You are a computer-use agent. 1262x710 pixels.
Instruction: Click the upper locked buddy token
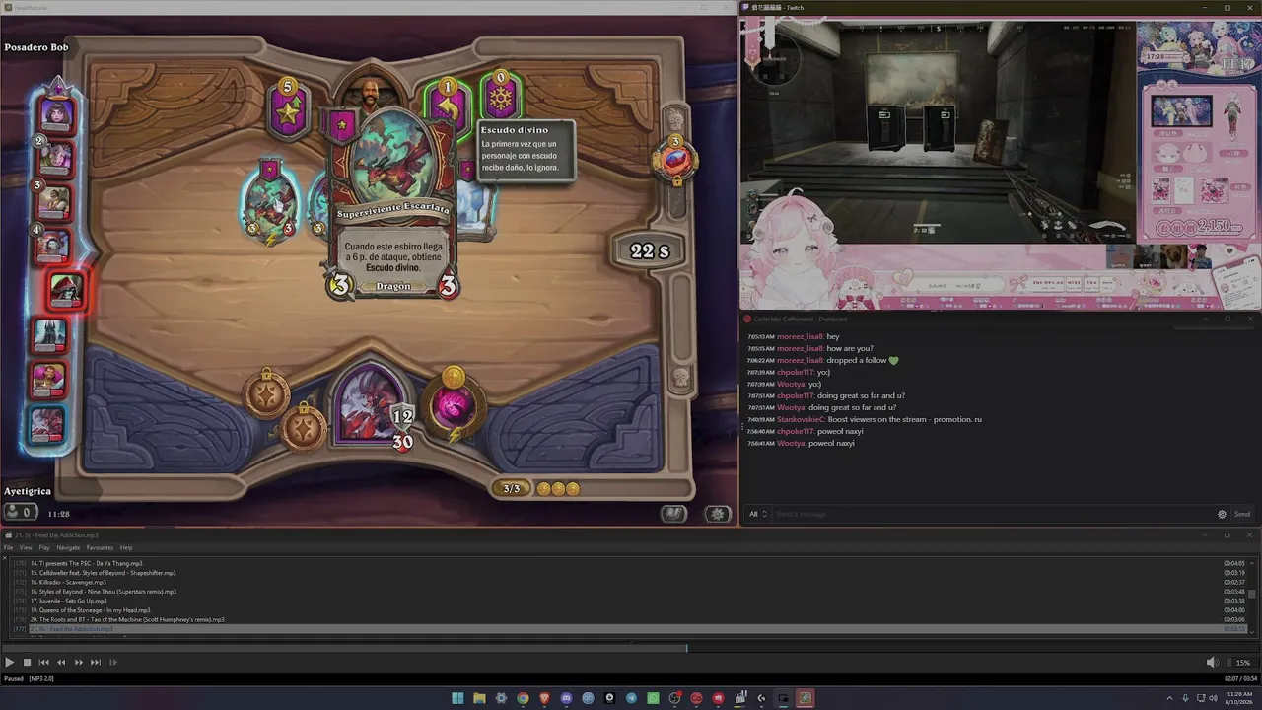pyautogui.click(x=265, y=392)
